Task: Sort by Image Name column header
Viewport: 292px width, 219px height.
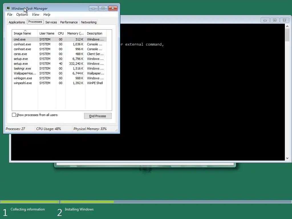Action: coord(25,33)
